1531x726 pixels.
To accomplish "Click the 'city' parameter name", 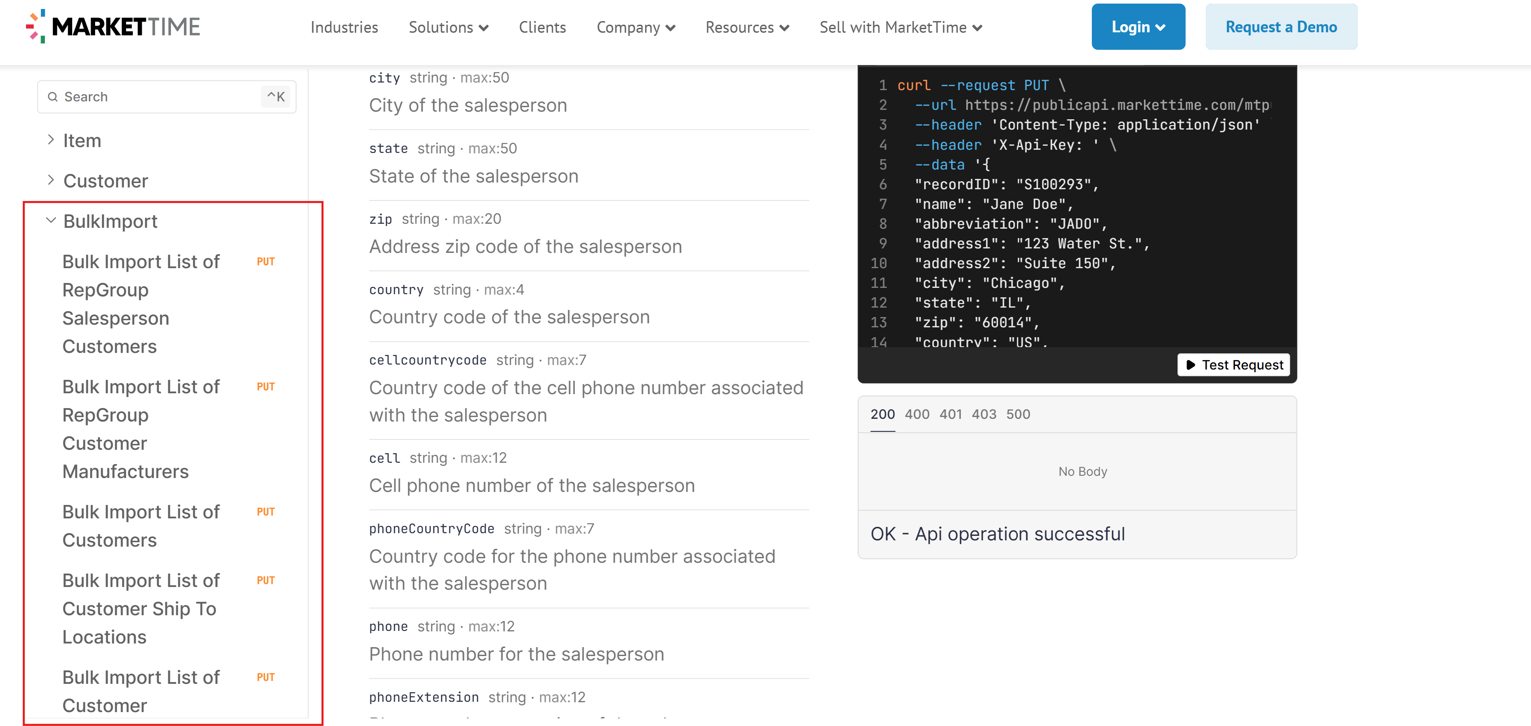I will coord(384,78).
